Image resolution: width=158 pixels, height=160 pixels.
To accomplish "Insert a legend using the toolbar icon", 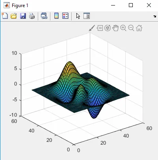I will (x=65, y=16).
